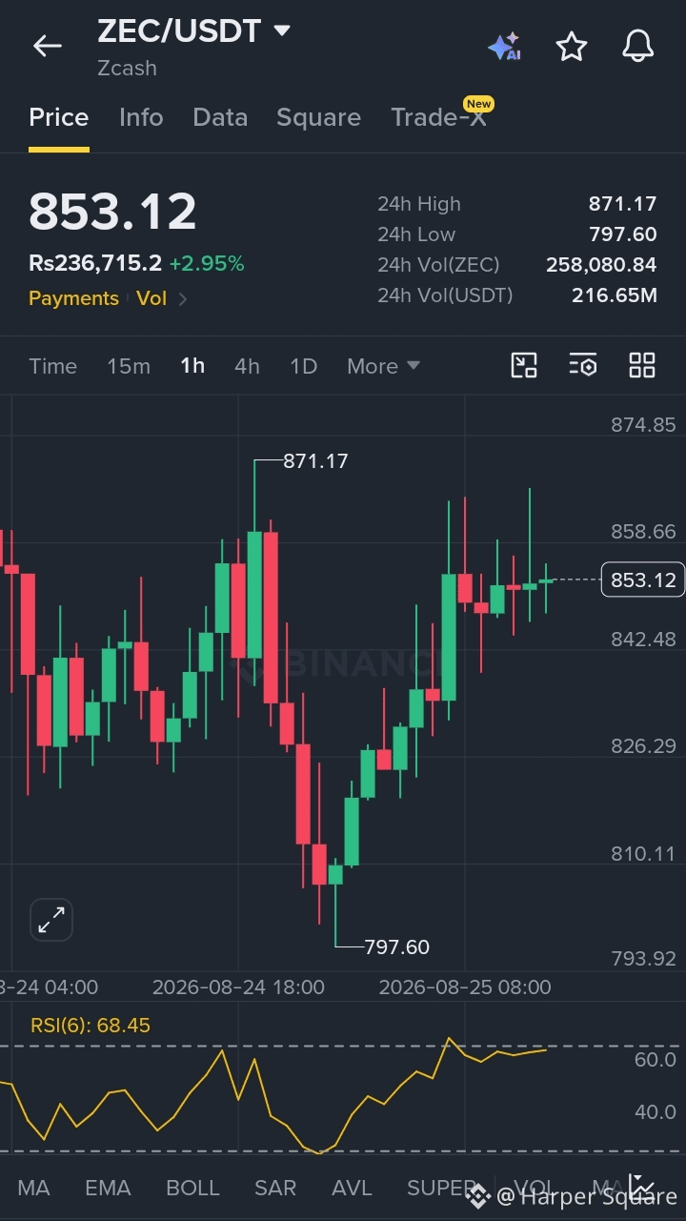The width and height of the screenshot is (686, 1221).
Task: Tap the 24h Low value 797.60
Action: (x=622, y=234)
